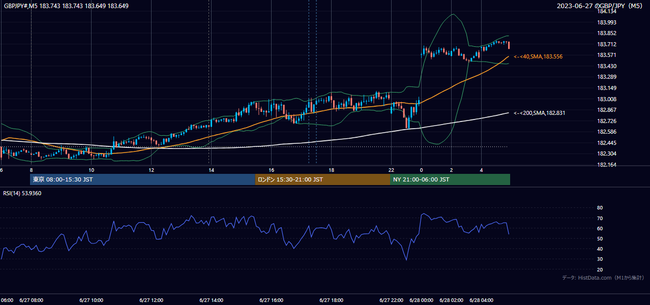Click the 2023-06-27 のGBP/JPY (M5) heading
650x305 pixels.
(600, 6)
